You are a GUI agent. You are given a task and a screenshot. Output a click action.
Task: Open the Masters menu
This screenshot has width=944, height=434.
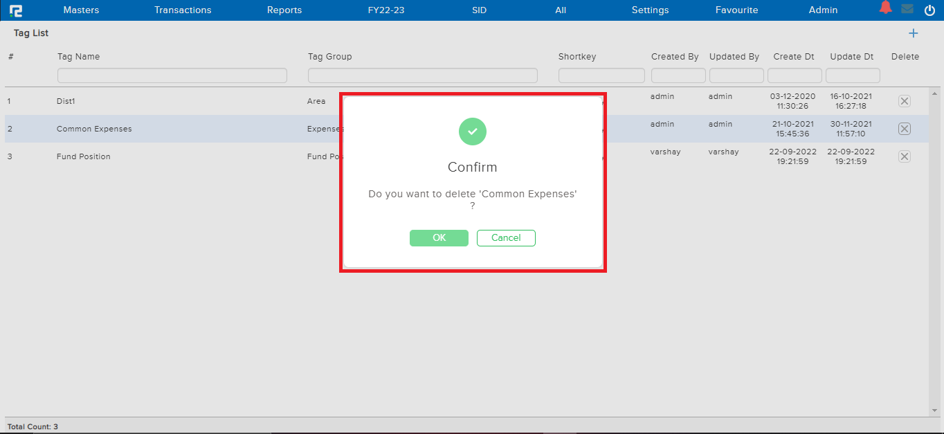(81, 10)
